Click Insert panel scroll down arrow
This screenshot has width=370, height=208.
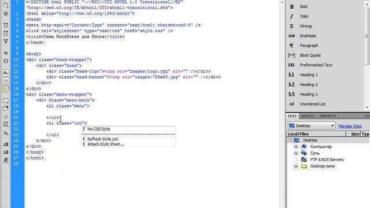pyautogui.click(x=367, y=107)
